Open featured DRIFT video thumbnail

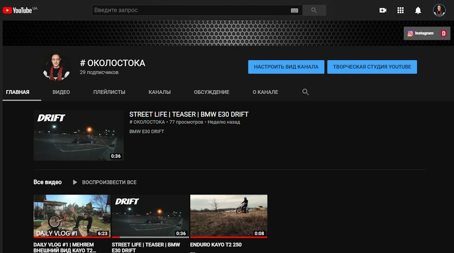(79, 135)
